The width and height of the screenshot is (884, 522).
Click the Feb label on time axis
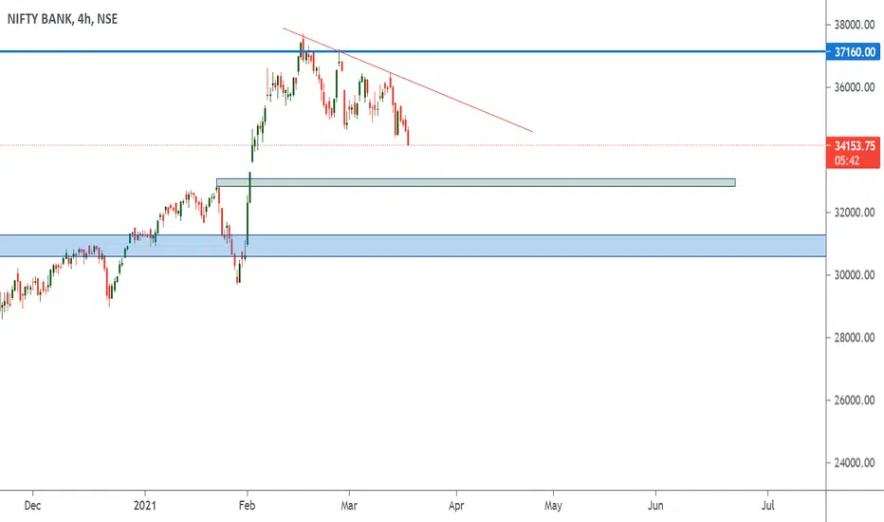(x=247, y=506)
